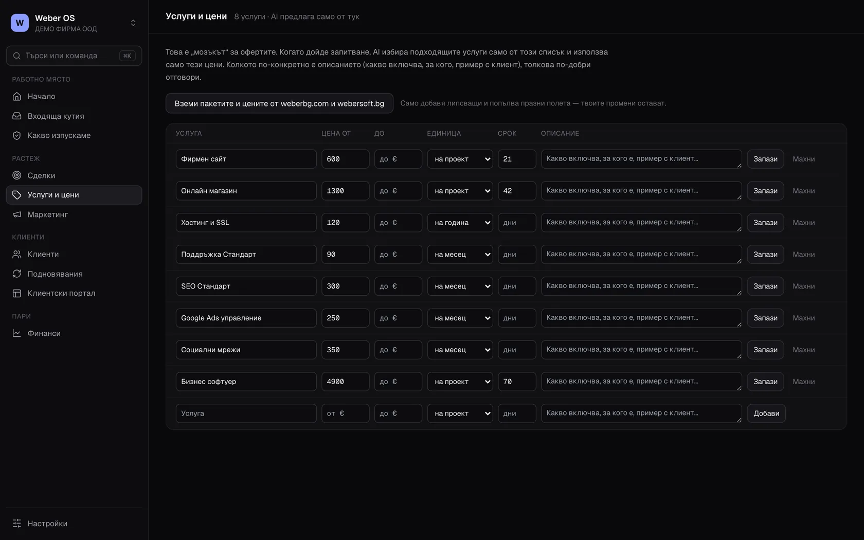This screenshot has width=864, height=540.
Task: Click the Клиентски портал layout icon
Action: 17,293
